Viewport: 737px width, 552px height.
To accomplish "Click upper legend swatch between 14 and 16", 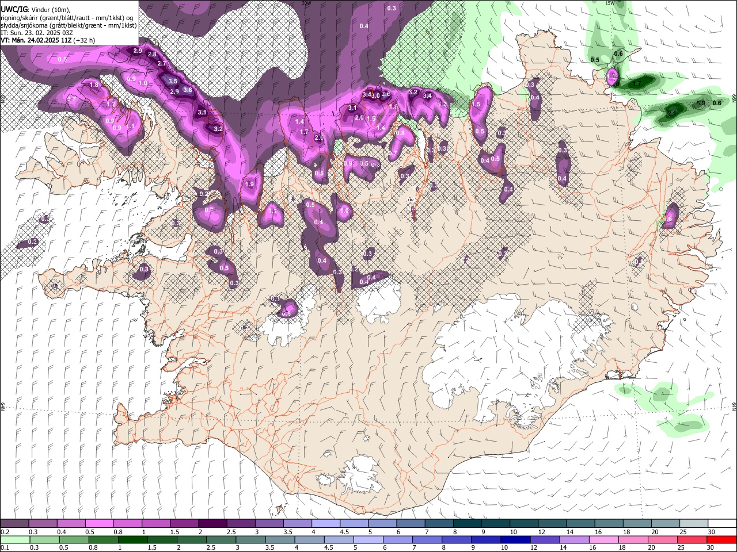I will click(x=580, y=523).
